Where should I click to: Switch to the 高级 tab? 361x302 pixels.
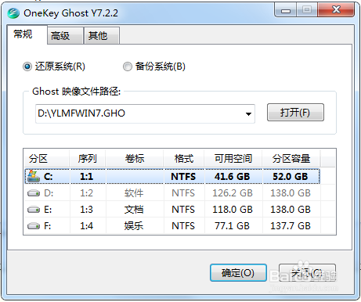[65, 35]
